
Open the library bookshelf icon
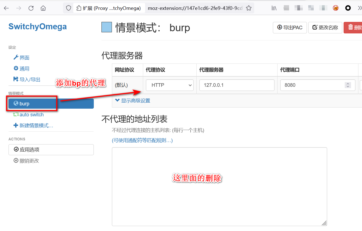tap(274, 8)
